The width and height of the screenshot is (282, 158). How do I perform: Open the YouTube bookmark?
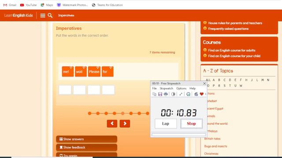click(x=28, y=5)
